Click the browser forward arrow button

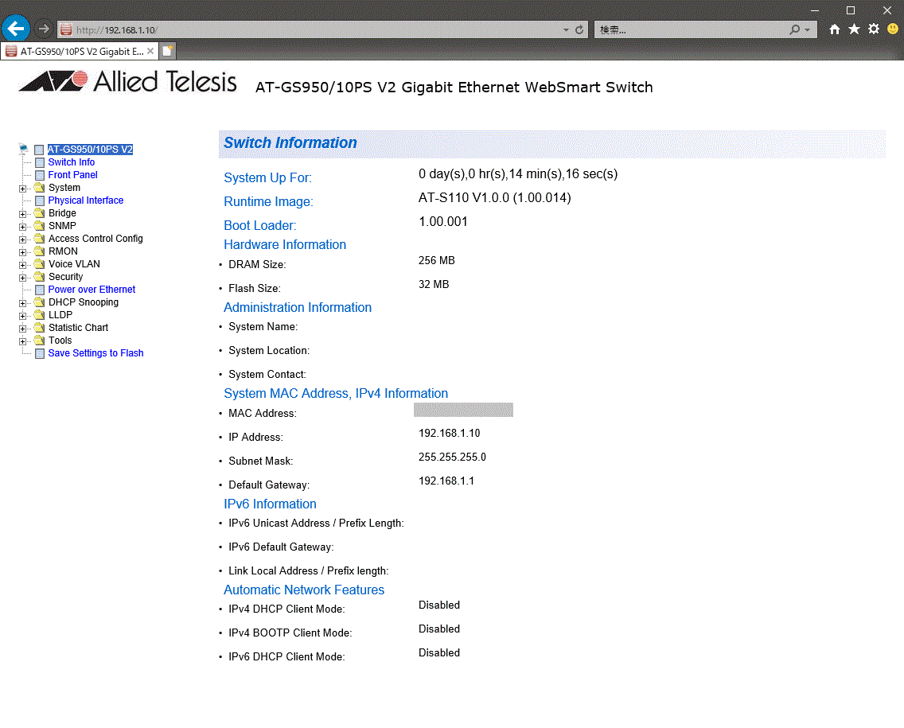pos(44,28)
